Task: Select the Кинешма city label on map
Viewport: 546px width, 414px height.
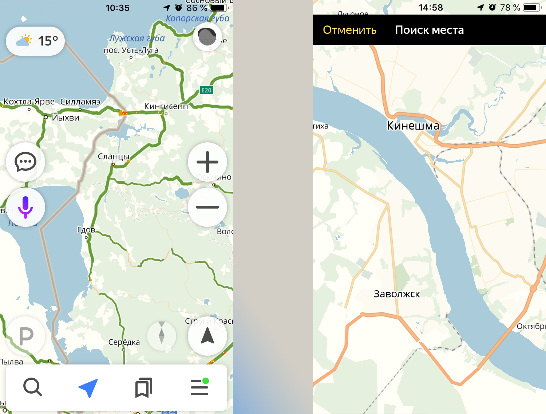Action: tap(413, 126)
